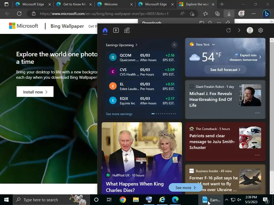Open Task View on taskbar
Screen dimensions: 274x205
click(x=109, y=200)
